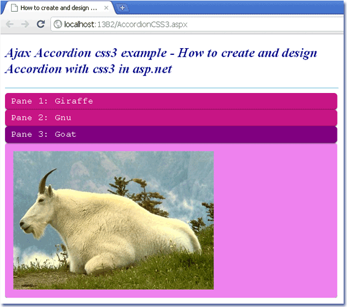347x307 pixels.
Task: Select the 'How to create and design' tab
Action: [x=59, y=8]
